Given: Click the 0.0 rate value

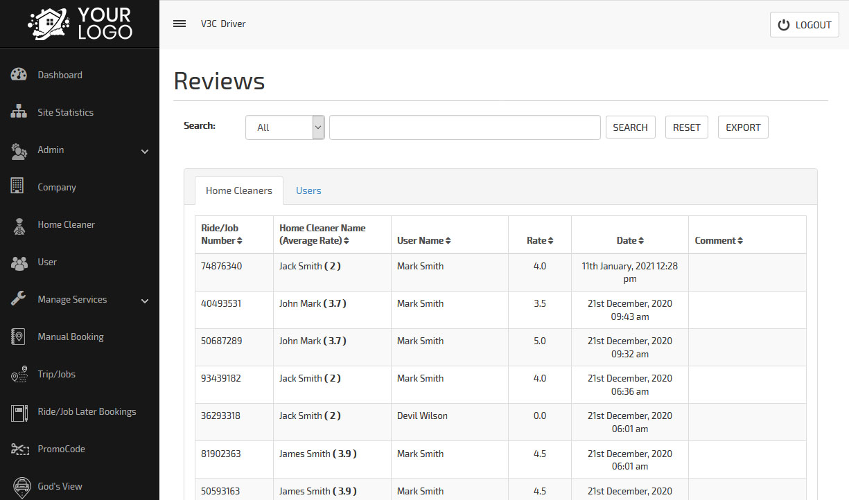Looking at the screenshot, I should (x=540, y=416).
